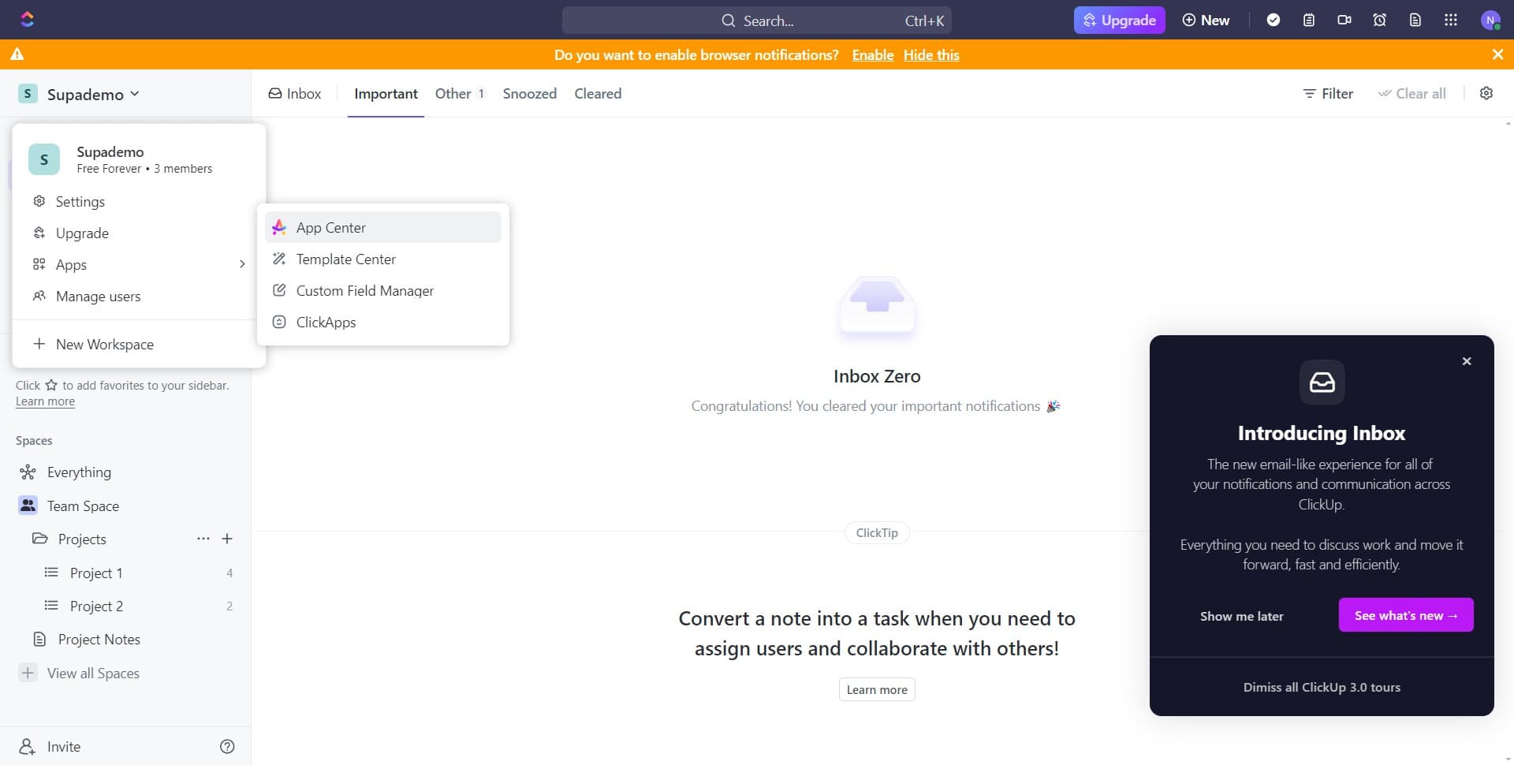
Task: Switch to the Snoozed tab
Action: [x=529, y=93]
